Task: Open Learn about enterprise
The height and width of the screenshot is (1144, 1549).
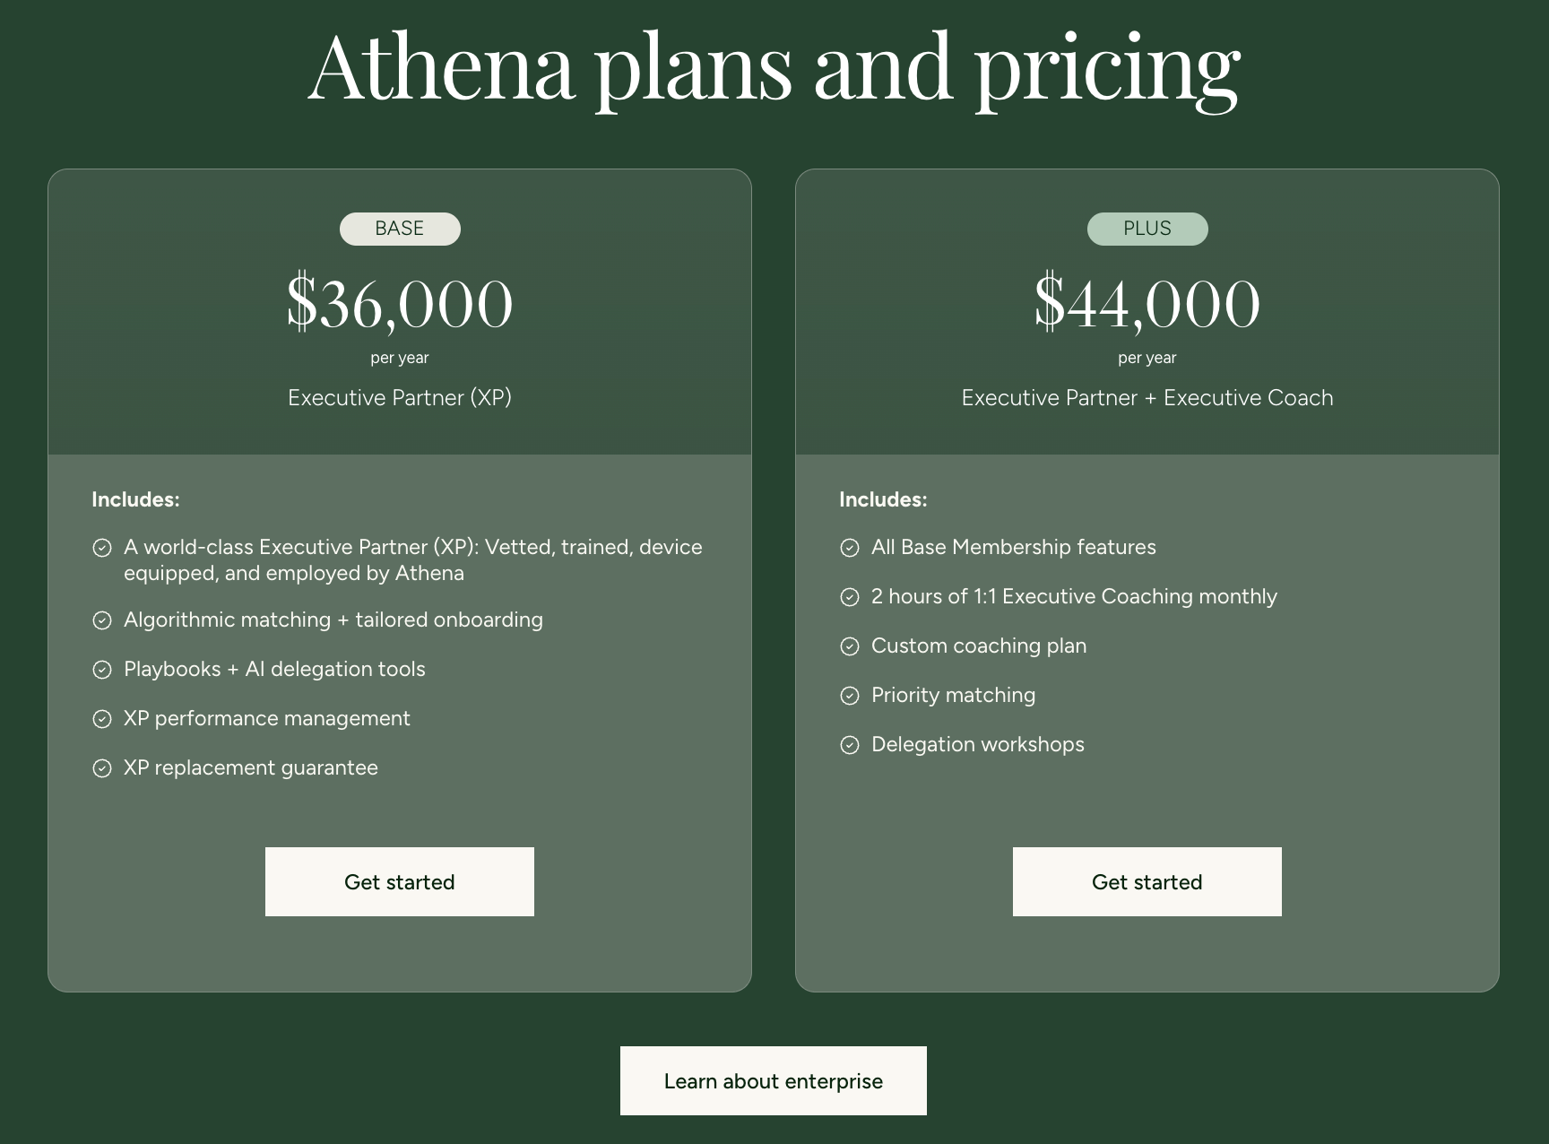Action: [x=773, y=1080]
